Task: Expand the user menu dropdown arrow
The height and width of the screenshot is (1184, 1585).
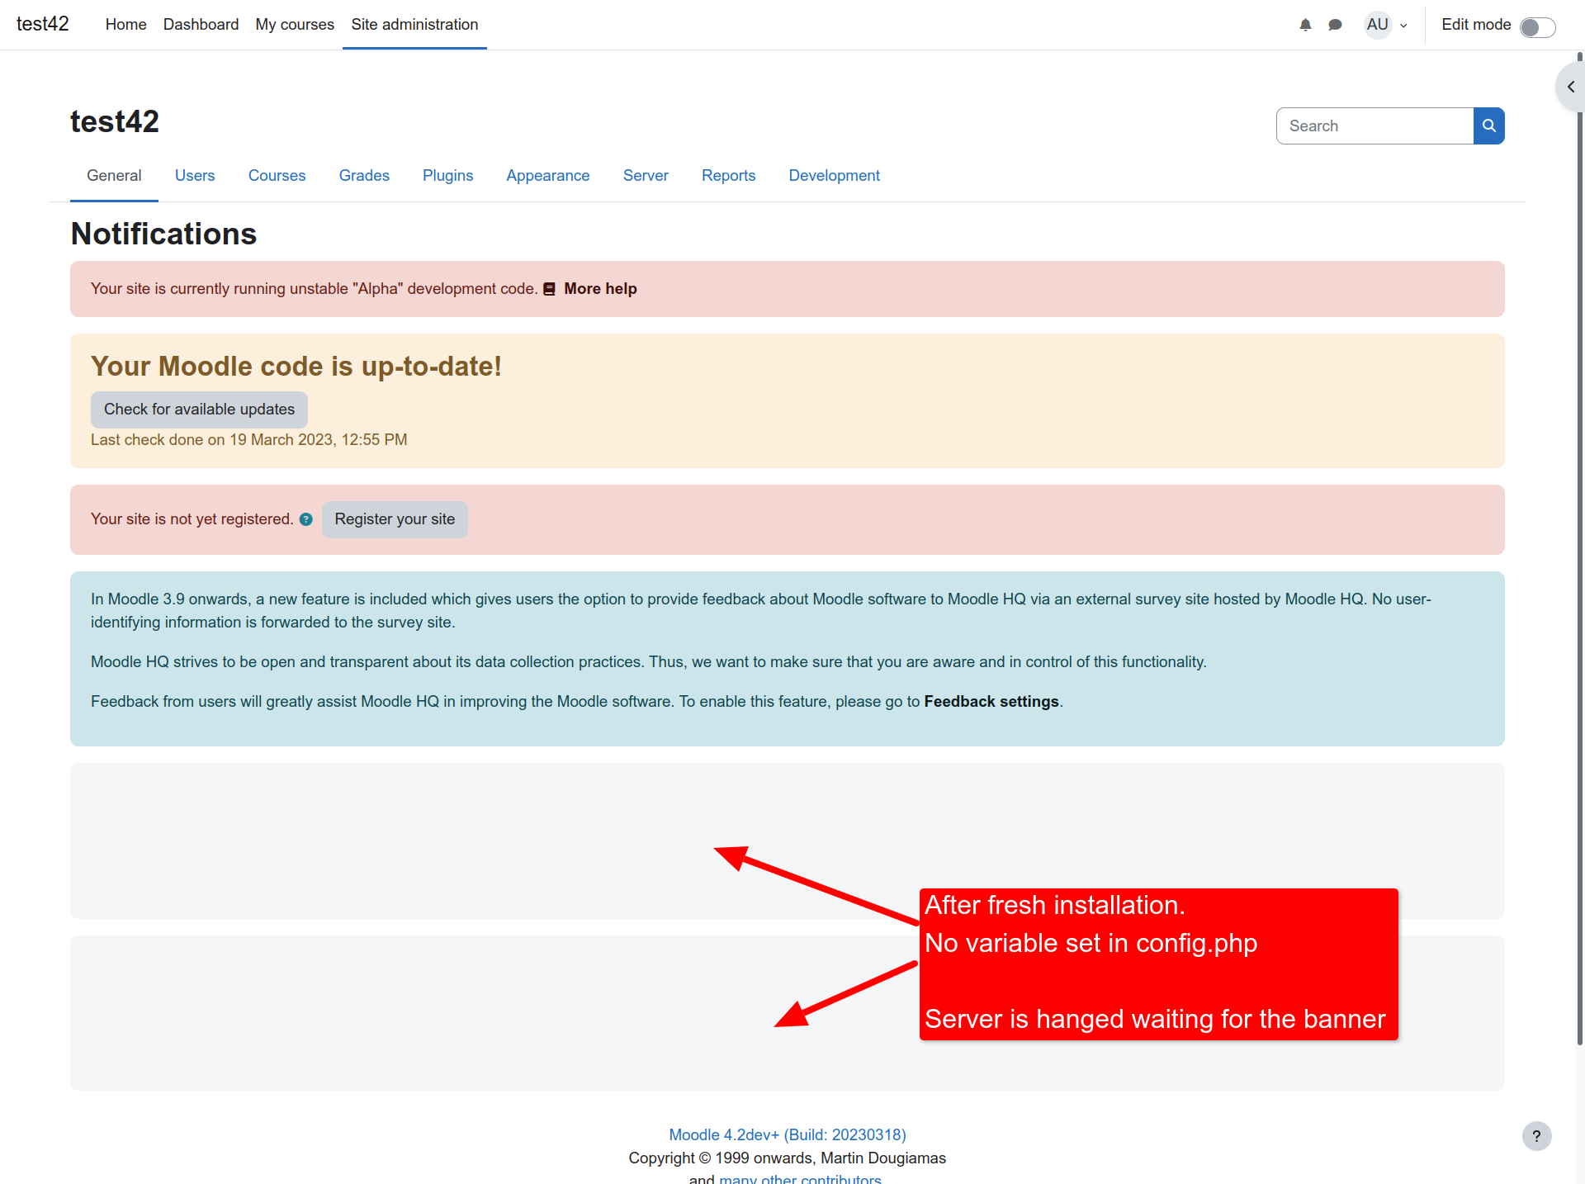Action: (1403, 26)
